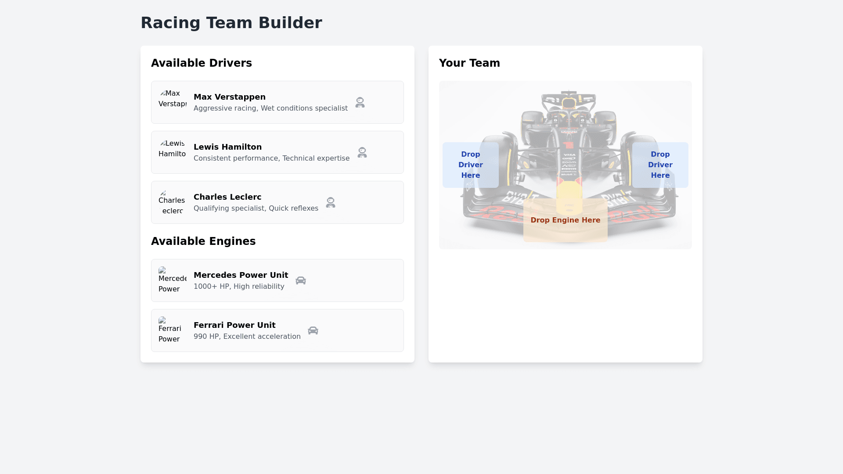Click the driver icon beside Lewis Hamilton

[362, 153]
